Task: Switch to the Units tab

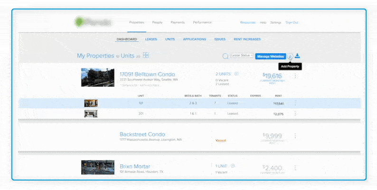Action: pos(170,39)
